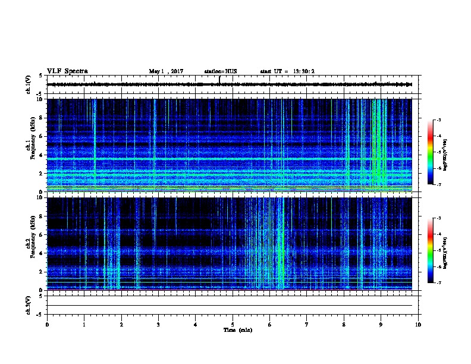Click the 'ch.3(V)' axis label
The height and width of the screenshot is (364, 471).
click(x=28, y=306)
